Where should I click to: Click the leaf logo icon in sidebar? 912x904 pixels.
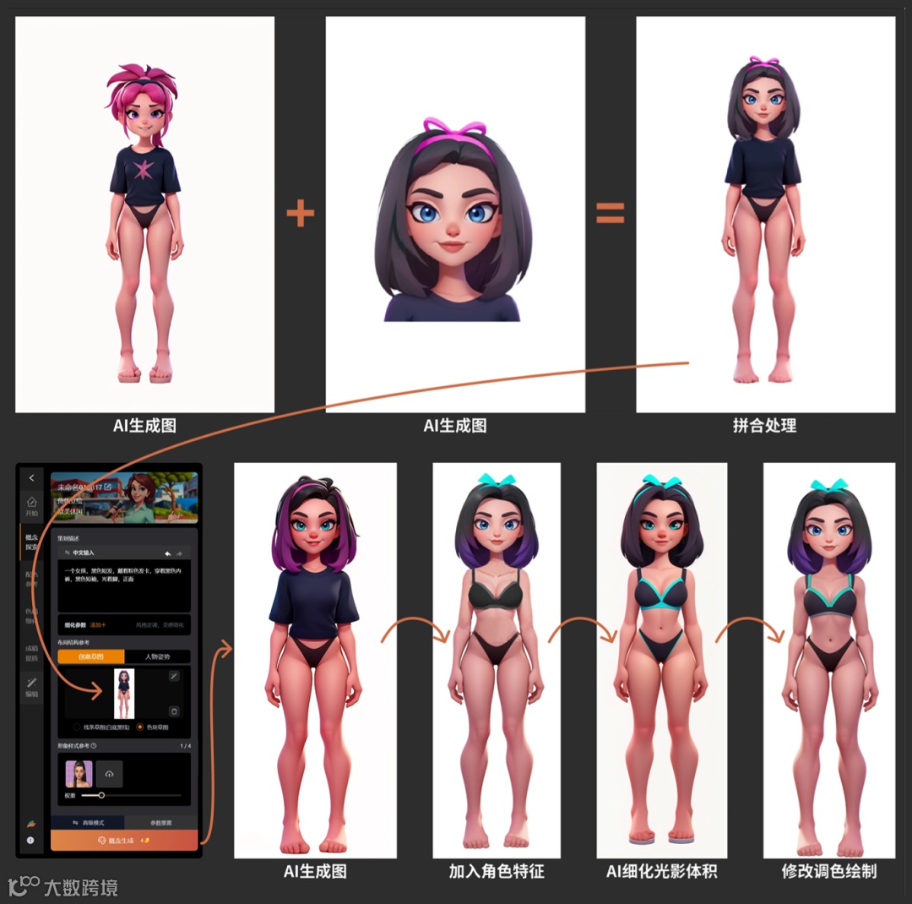(31, 824)
